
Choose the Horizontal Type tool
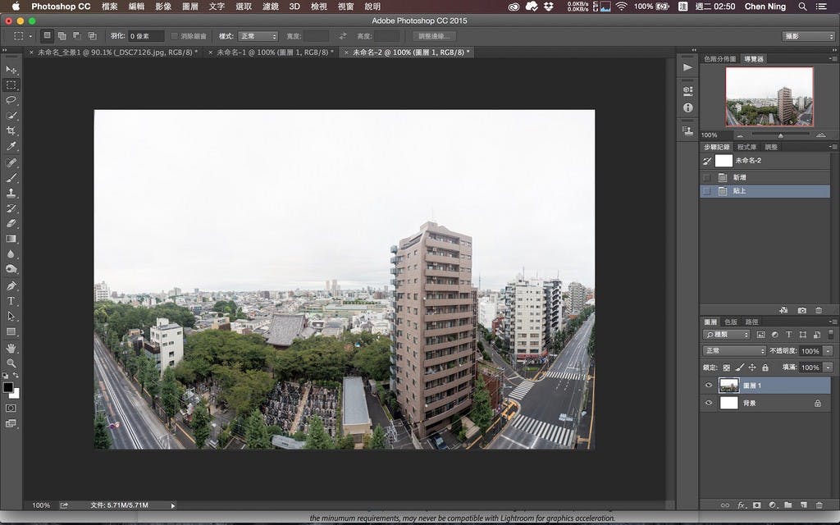coord(11,301)
